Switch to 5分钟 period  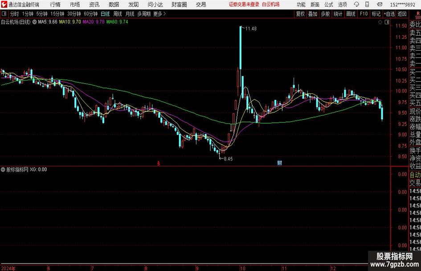(x=42, y=14)
